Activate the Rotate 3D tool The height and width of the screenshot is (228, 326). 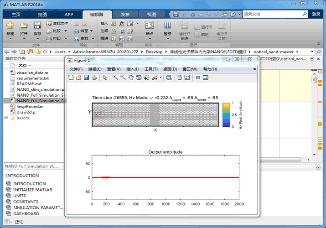[139, 78]
